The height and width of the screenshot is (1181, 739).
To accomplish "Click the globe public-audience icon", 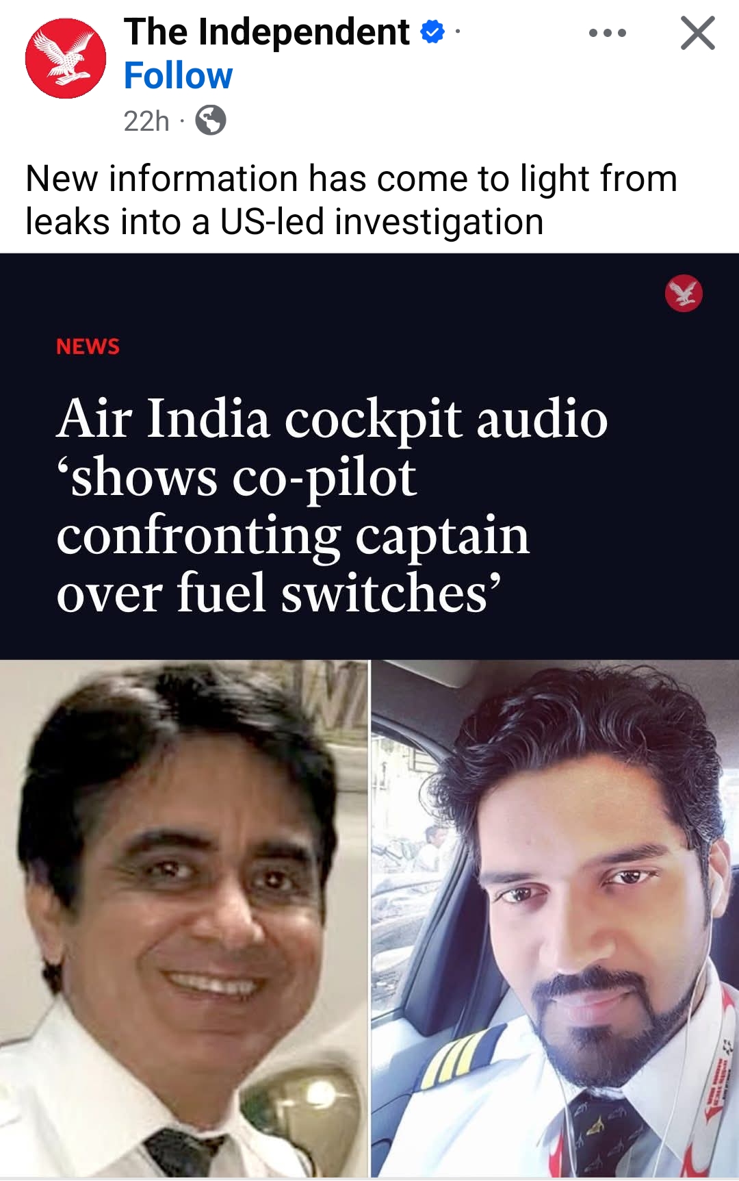I will point(211,120).
